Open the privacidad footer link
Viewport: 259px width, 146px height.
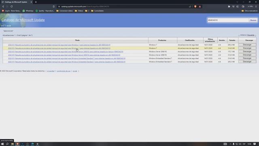click(51, 71)
